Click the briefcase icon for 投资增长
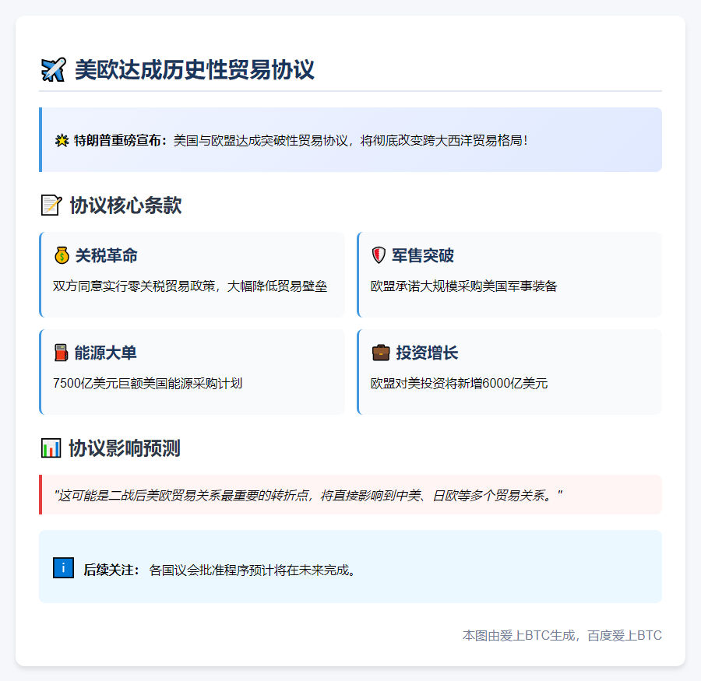The image size is (701, 681). [x=381, y=353]
